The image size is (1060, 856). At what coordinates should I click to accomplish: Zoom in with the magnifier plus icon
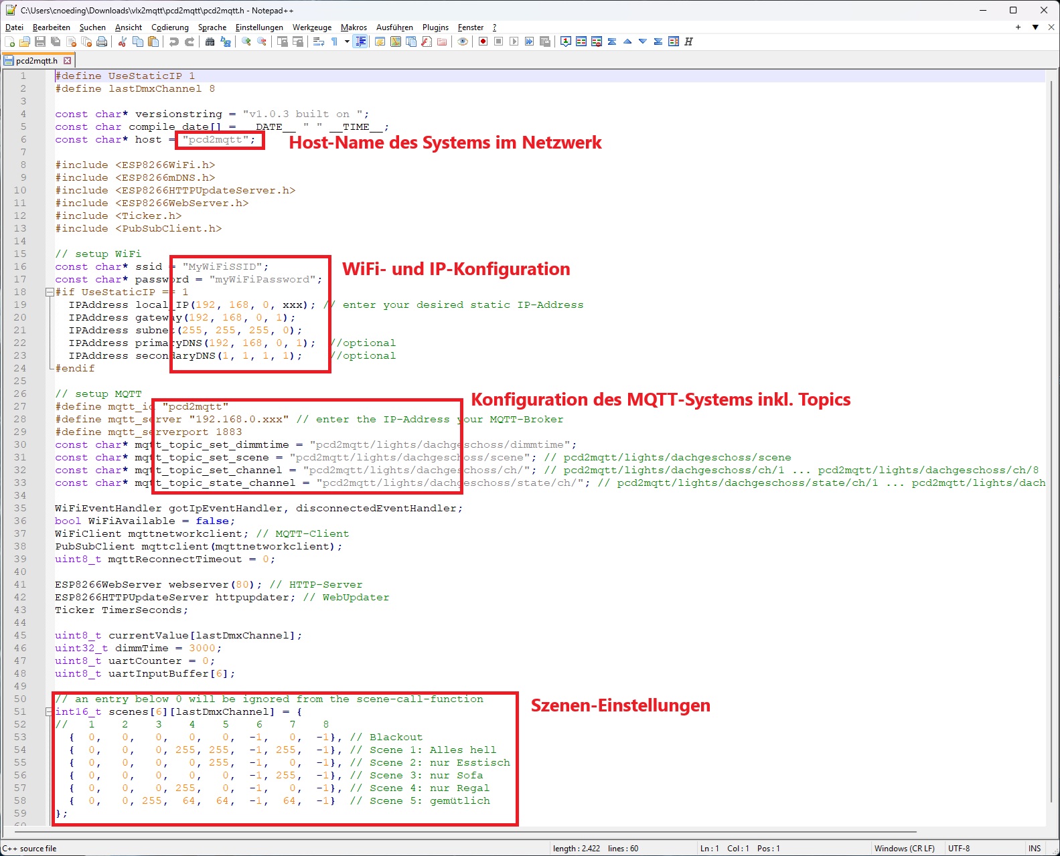tap(246, 41)
